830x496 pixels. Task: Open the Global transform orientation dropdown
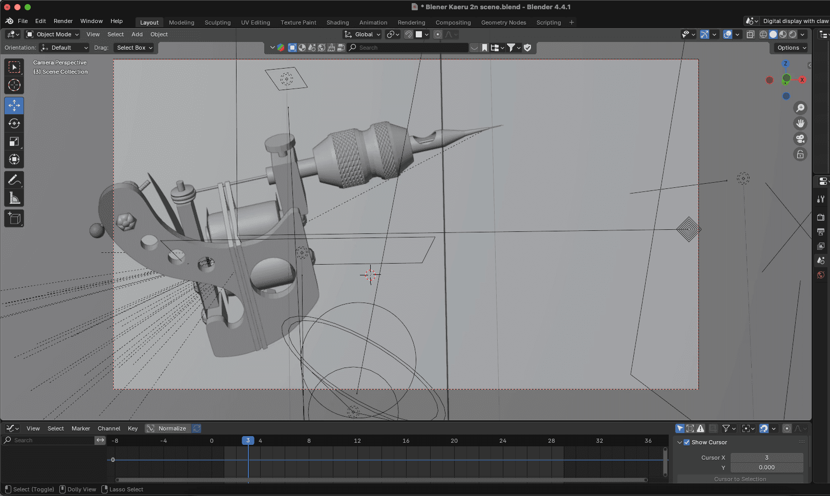point(363,34)
